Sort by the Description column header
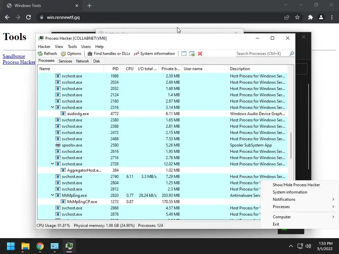339x254 pixels. pos(258,69)
